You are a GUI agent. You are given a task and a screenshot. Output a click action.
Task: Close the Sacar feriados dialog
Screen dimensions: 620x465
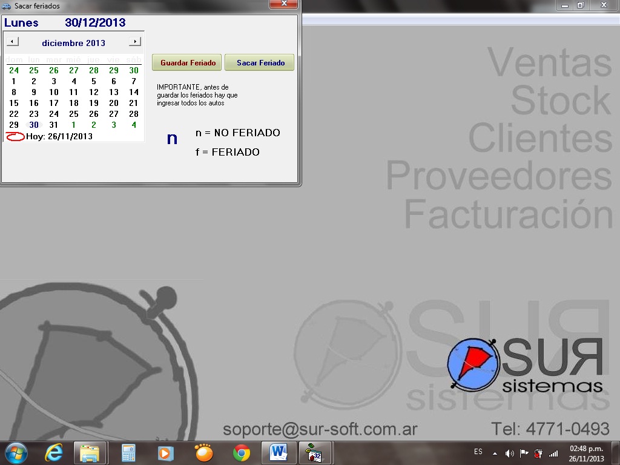pyautogui.click(x=283, y=4)
